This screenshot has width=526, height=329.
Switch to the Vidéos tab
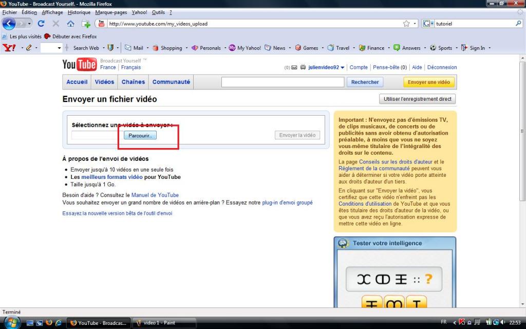pos(104,82)
